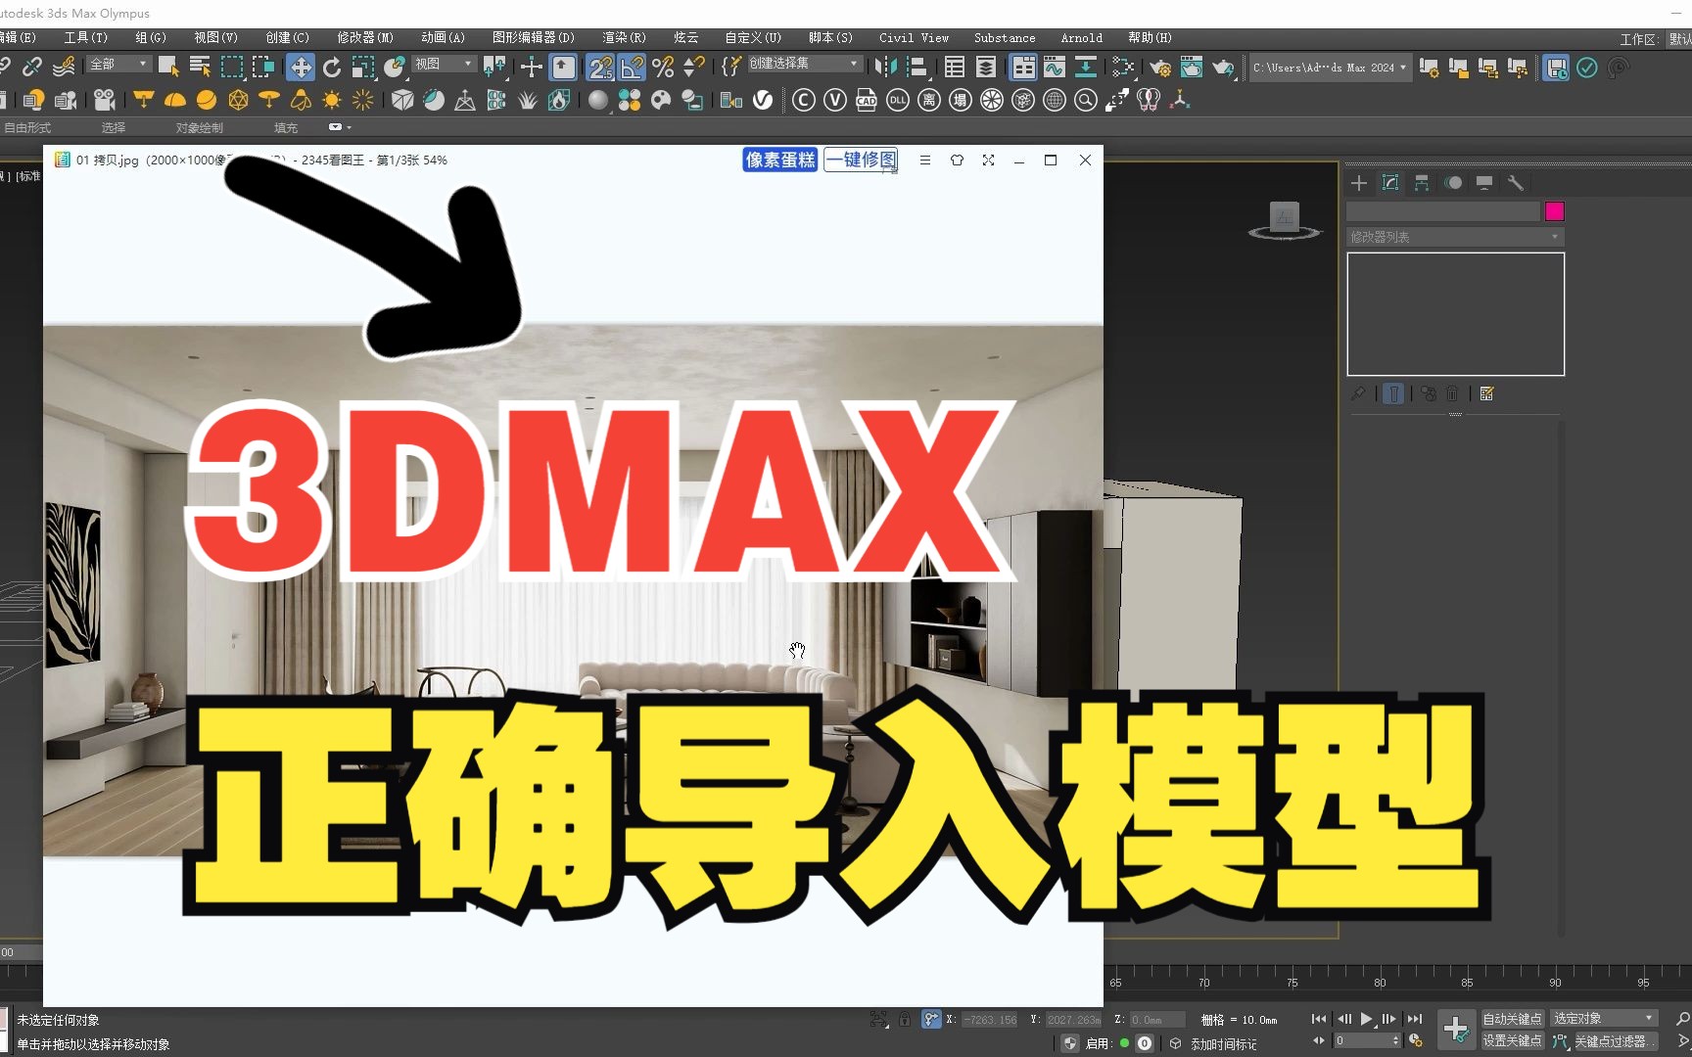Toggle the Spinner Snap button
This screenshot has width=1692, height=1057.
pos(694,67)
